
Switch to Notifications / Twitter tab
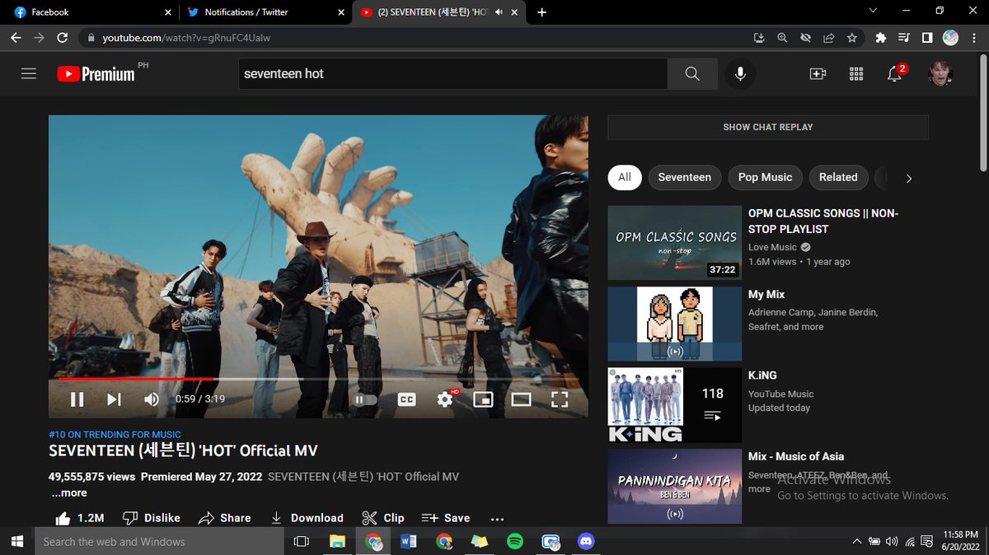coord(264,12)
